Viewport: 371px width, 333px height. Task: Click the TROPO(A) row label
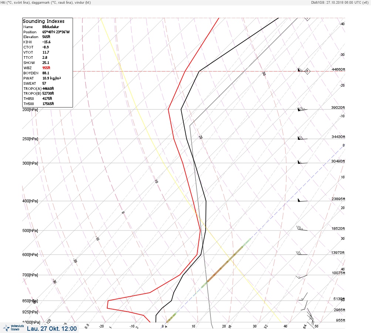33,88
